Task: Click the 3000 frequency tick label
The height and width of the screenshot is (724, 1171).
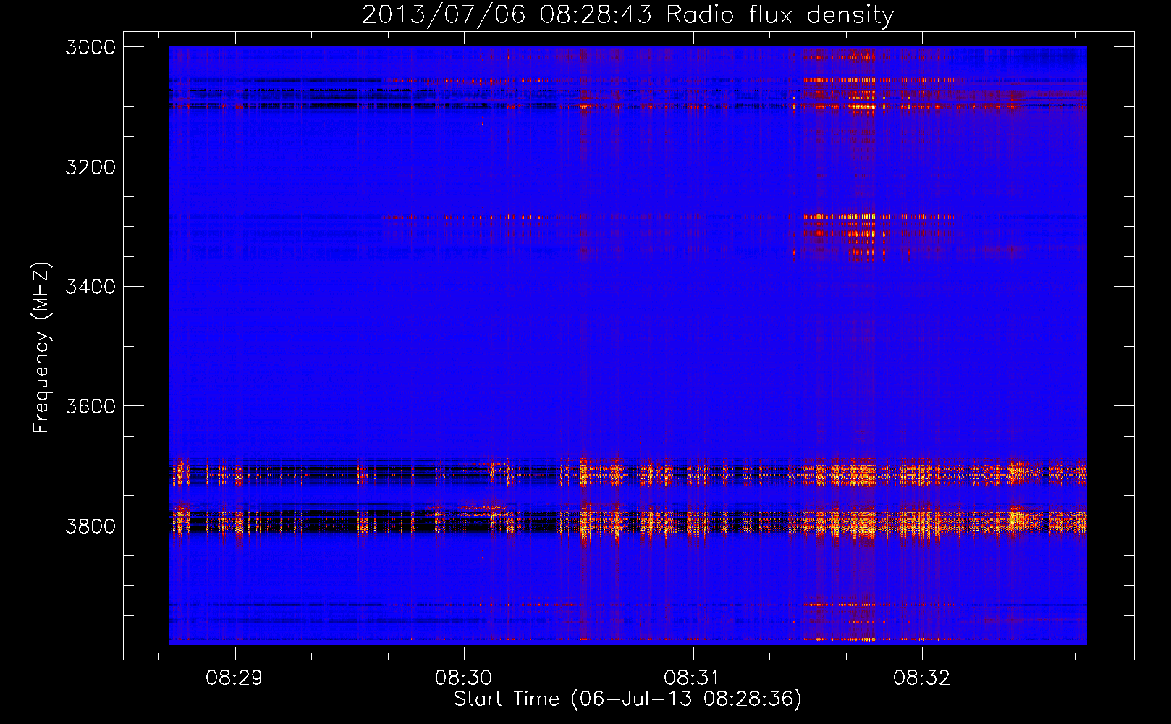Action: (90, 47)
